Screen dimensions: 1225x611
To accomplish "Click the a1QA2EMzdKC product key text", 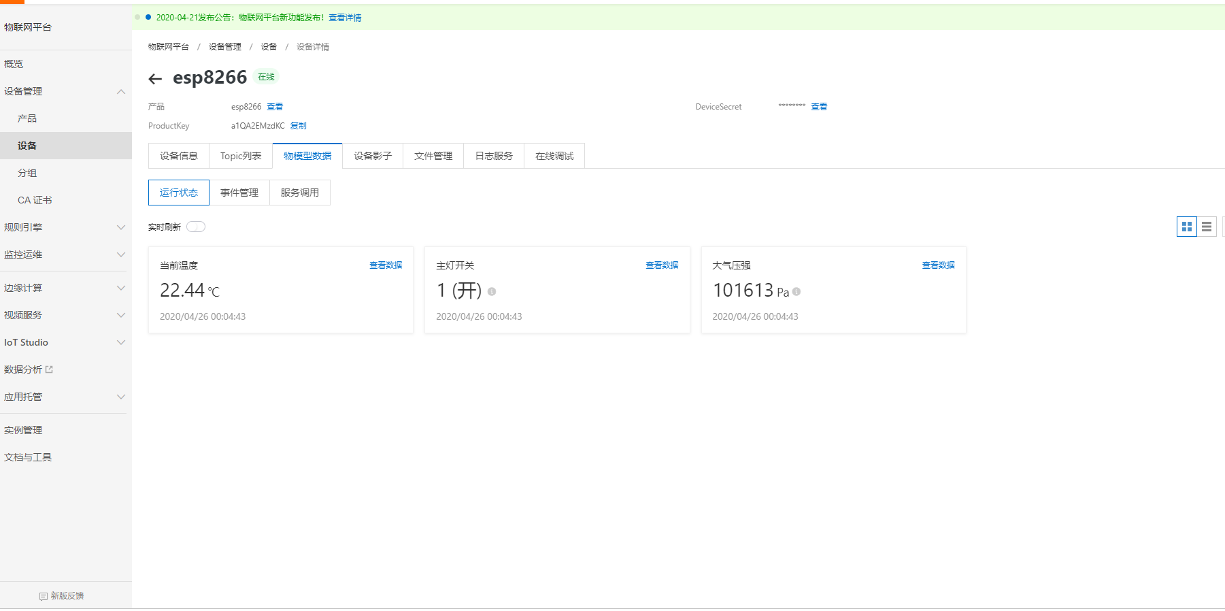I will pyautogui.click(x=258, y=126).
